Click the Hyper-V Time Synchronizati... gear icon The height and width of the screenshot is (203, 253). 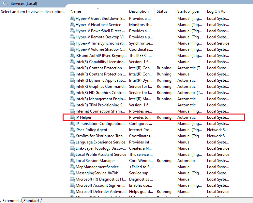(72, 43)
